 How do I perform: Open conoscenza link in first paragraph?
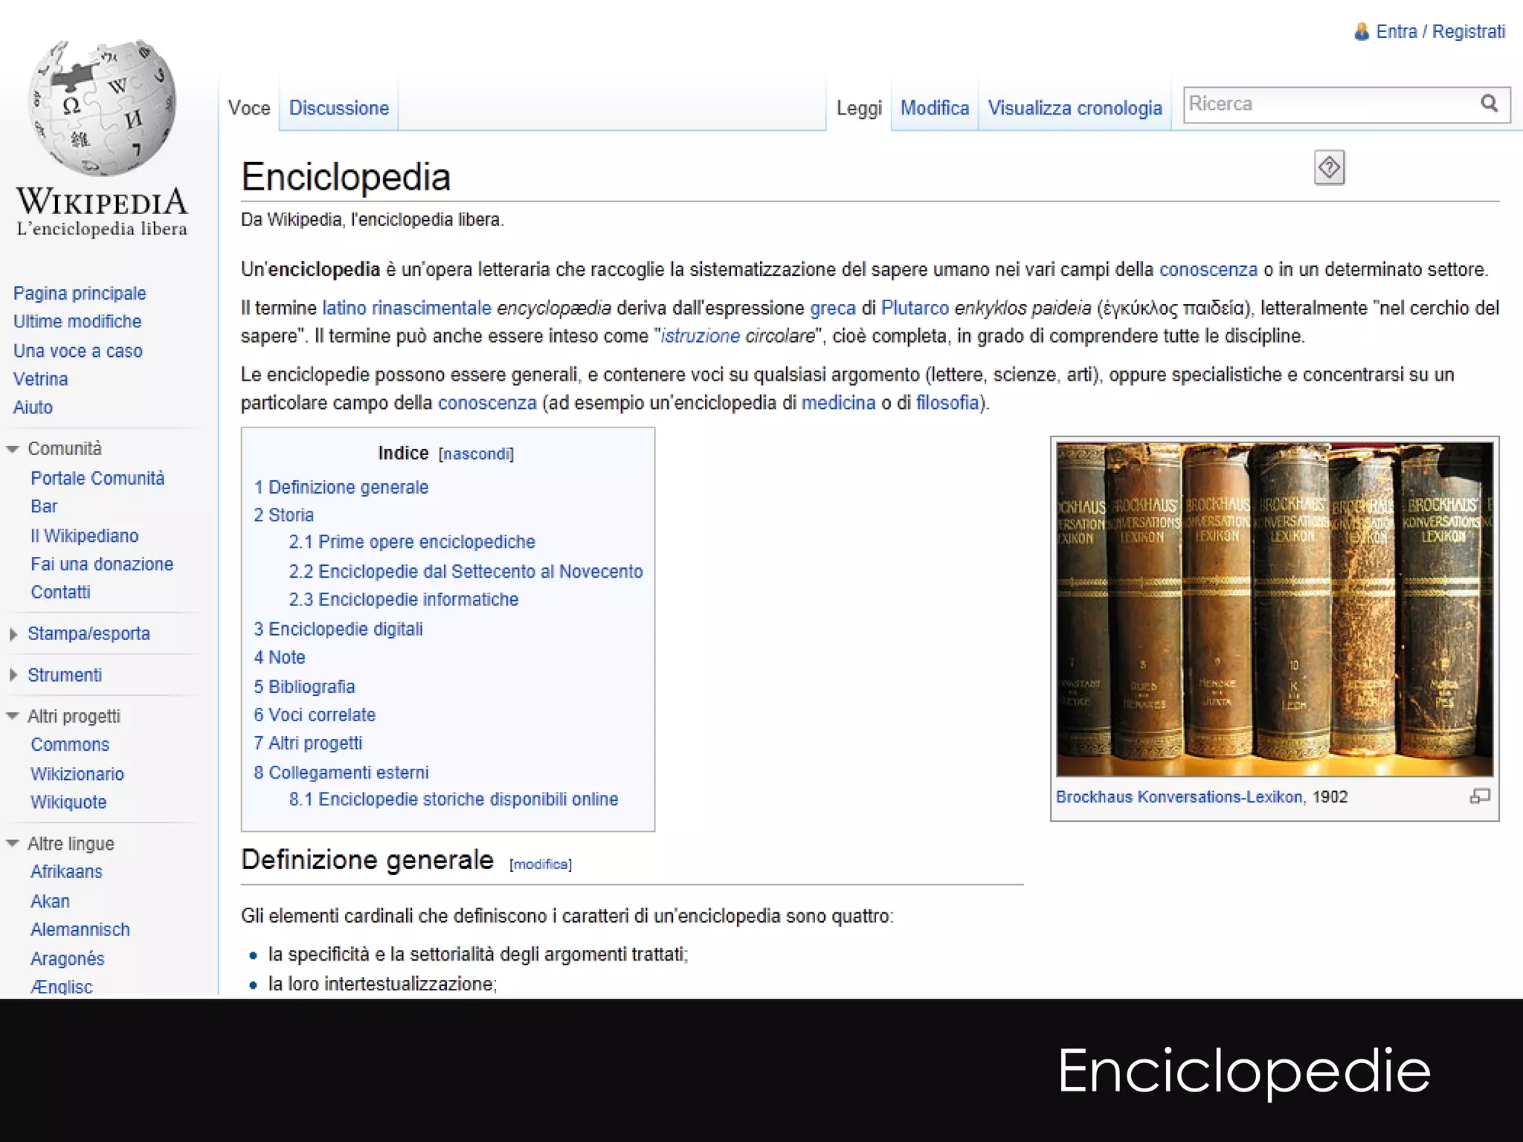[x=1208, y=269]
